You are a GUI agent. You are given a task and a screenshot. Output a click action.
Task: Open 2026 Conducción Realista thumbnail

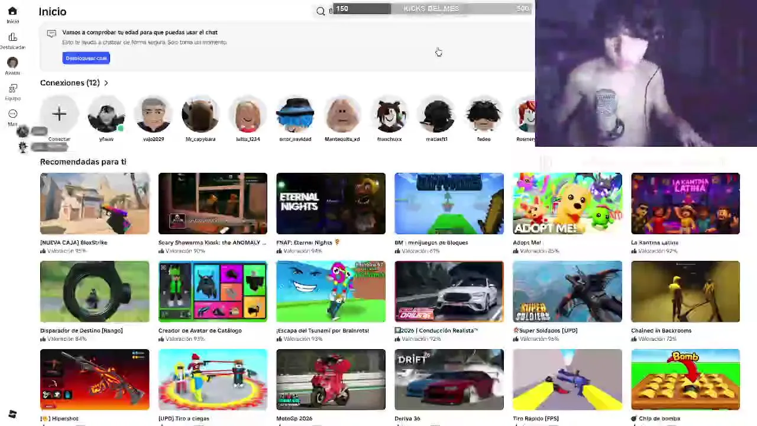449,292
